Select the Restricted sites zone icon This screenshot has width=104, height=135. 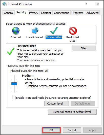click(x=73, y=31)
